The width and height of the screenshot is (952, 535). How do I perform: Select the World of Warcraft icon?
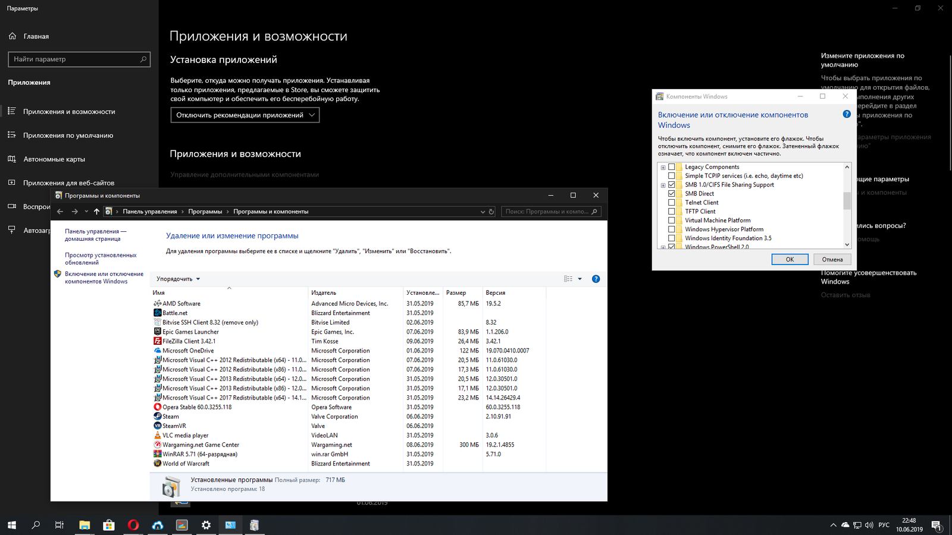tap(157, 464)
